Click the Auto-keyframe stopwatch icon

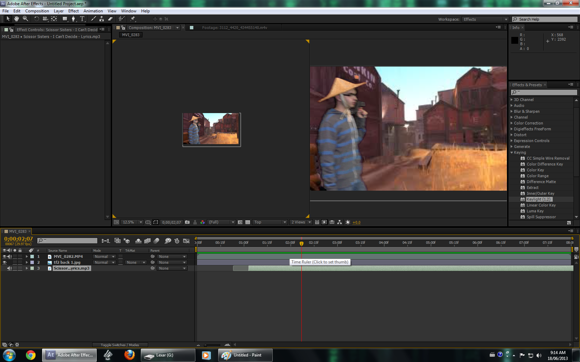tap(177, 241)
